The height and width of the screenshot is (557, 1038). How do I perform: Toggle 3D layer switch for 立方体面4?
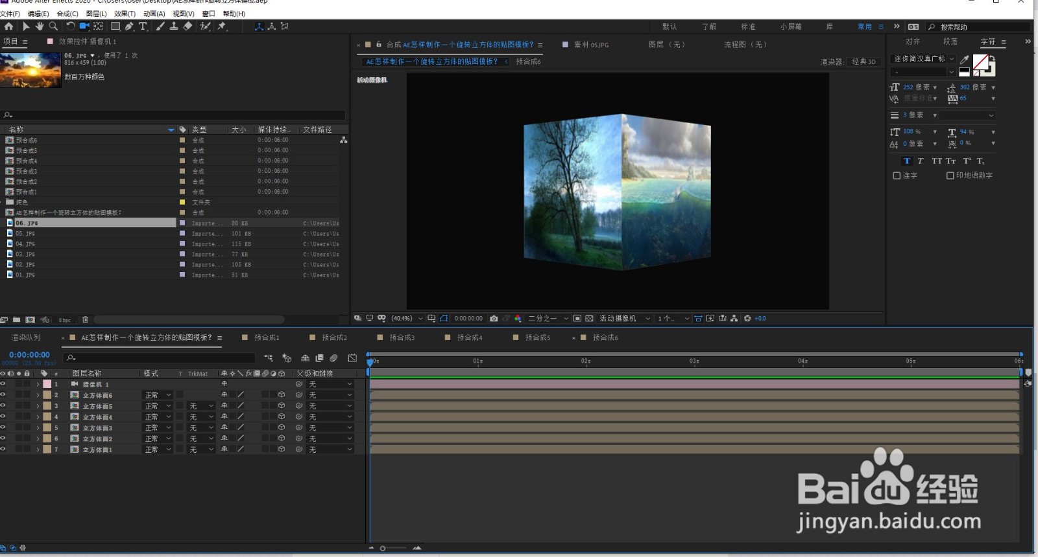click(x=282, y=416)
